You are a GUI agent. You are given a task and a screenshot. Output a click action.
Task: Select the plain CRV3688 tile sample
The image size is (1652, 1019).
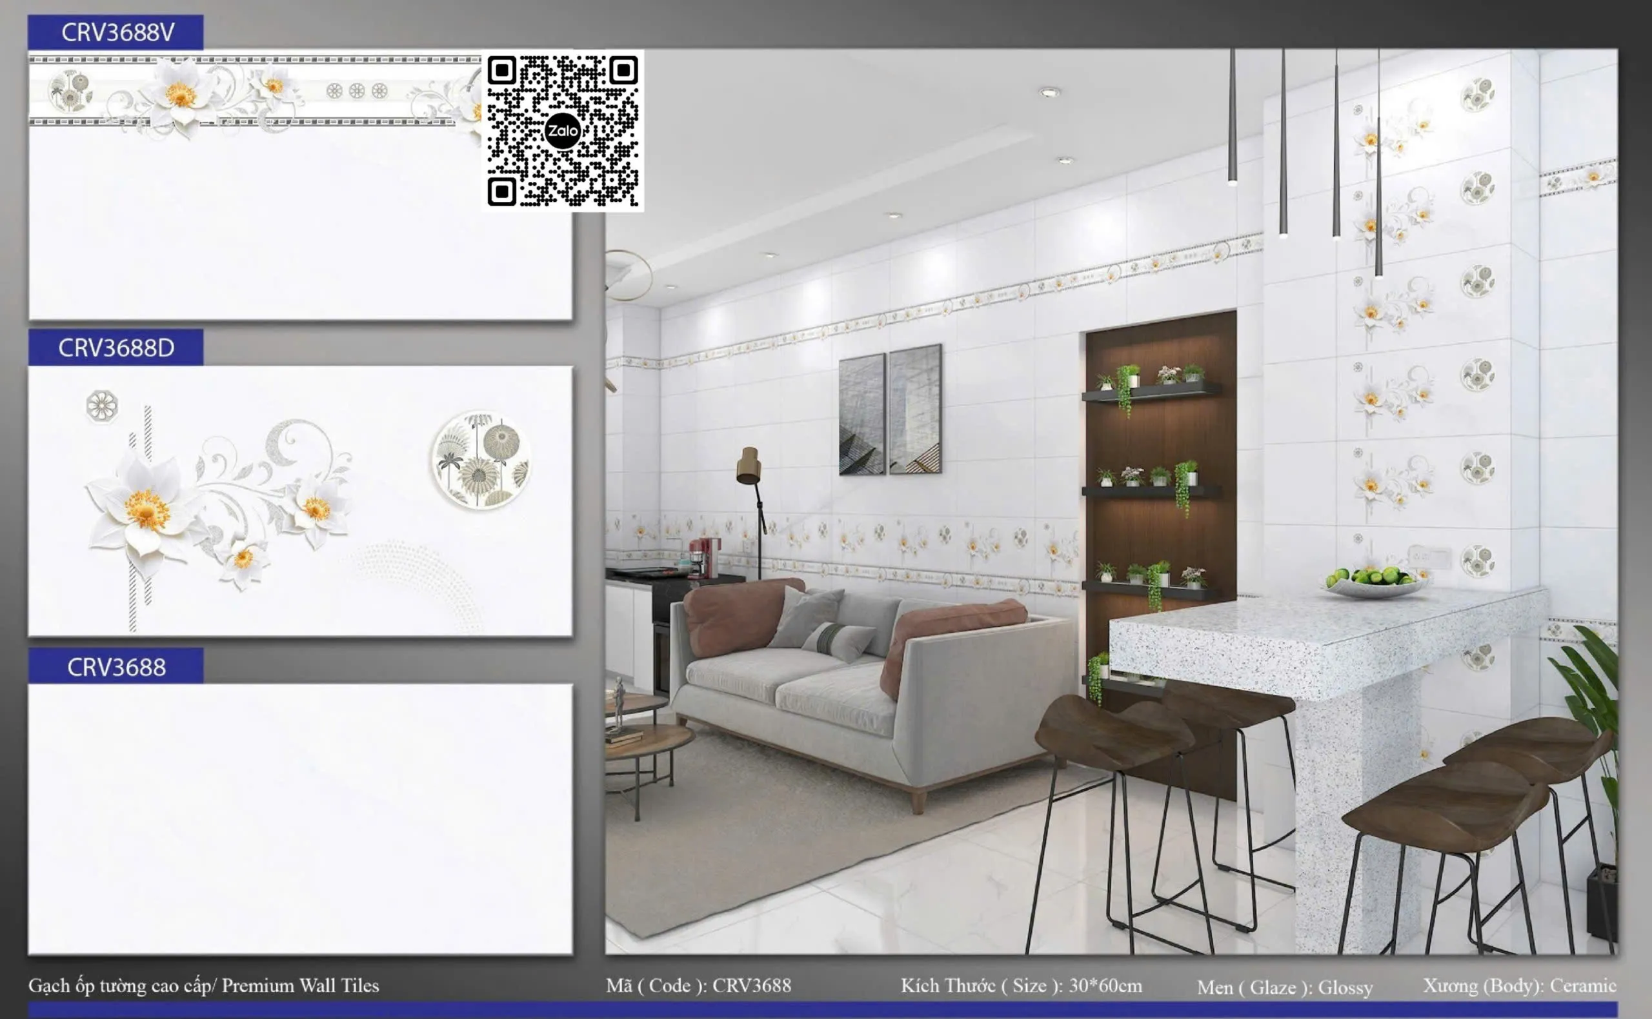coord(300,820)
